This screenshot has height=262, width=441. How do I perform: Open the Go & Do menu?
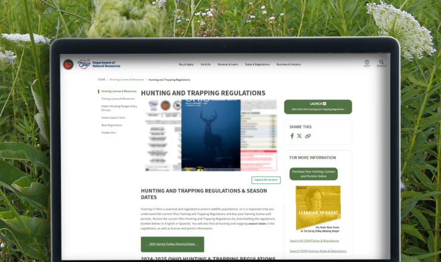click(x=206, y=64)
